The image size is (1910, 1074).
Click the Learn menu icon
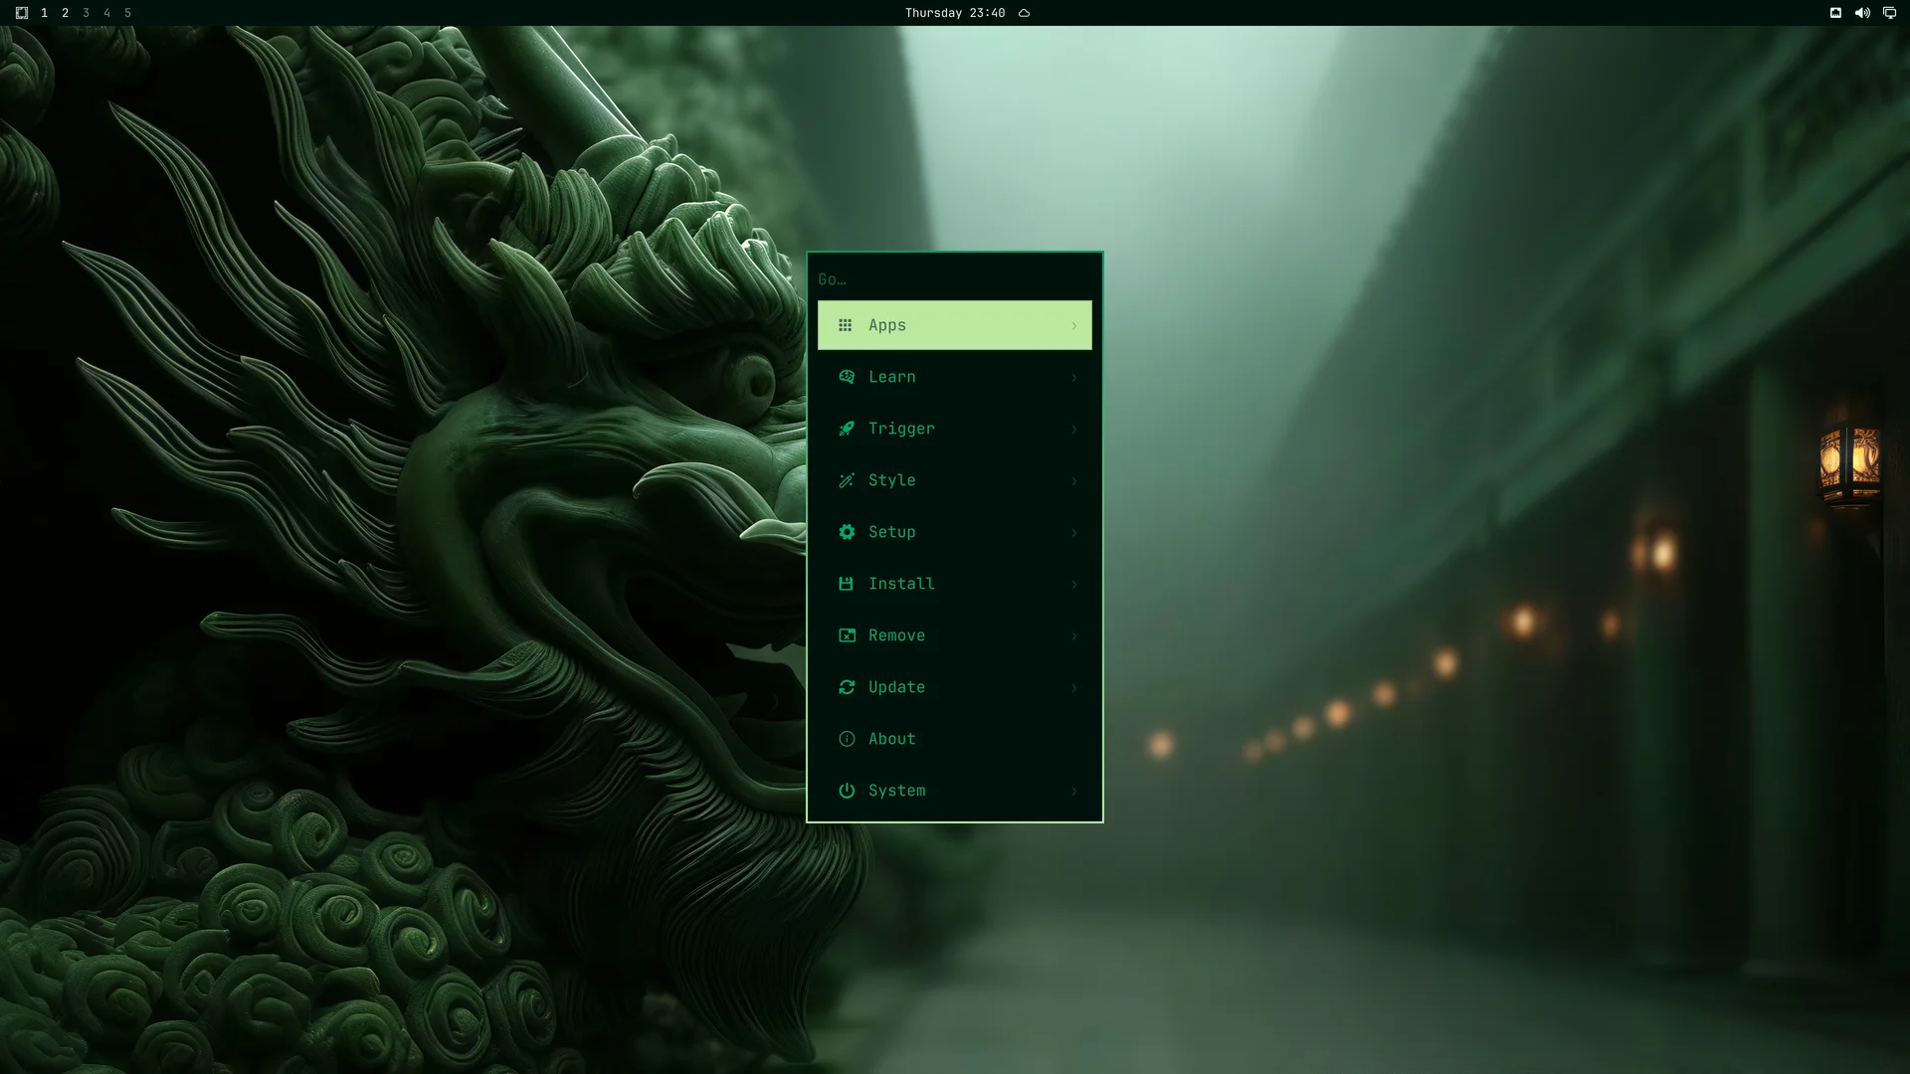pyautogui.click(x=847, y=377)
